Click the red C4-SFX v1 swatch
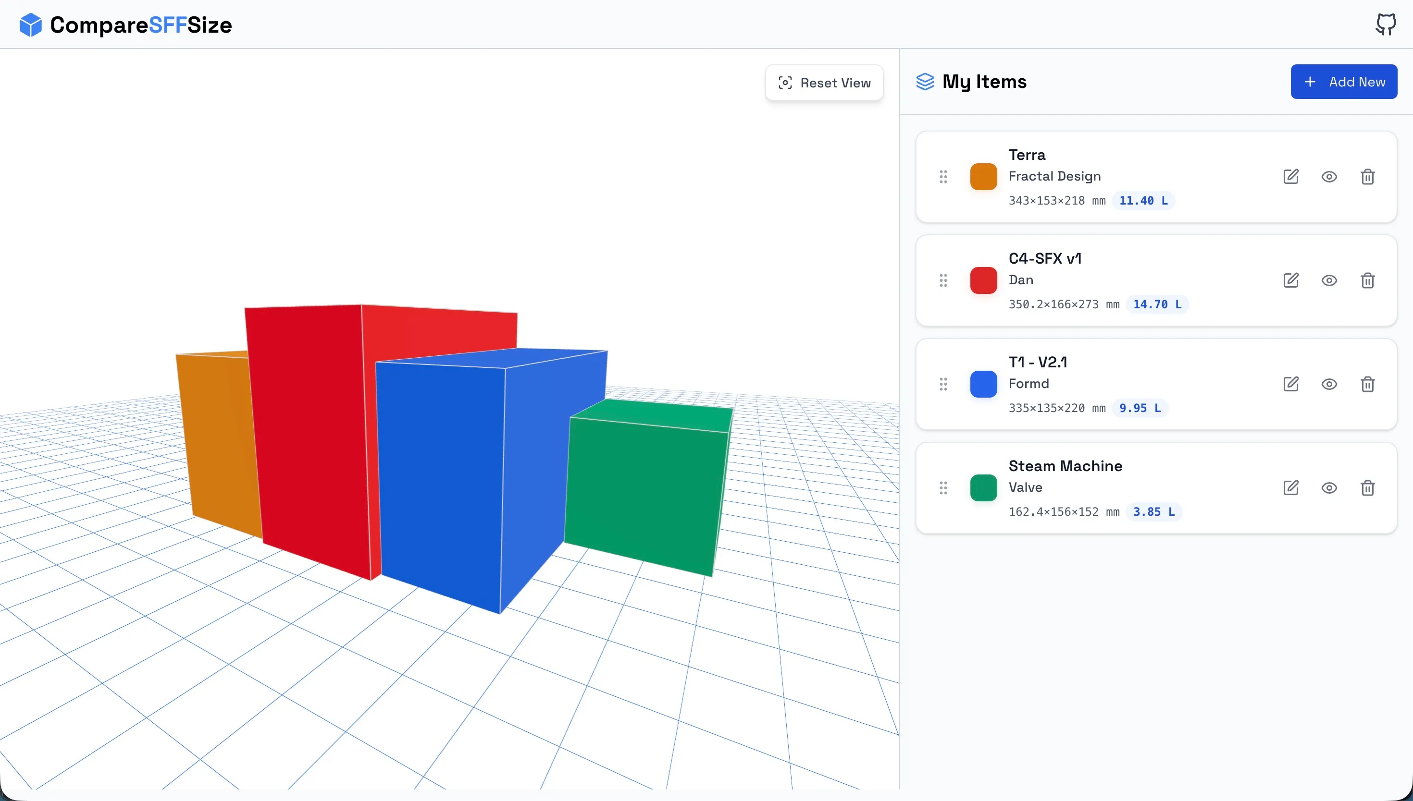Image resolution: width=1413 pixels, height=801 pixels. [x=983, y=280]
